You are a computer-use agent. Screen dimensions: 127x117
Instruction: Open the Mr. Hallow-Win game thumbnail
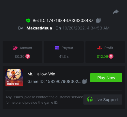pos(14,78)
